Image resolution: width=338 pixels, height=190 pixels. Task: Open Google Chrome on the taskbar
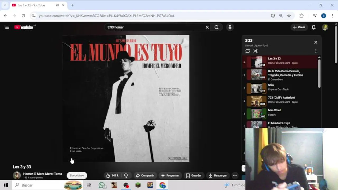[x=162, y=185]
